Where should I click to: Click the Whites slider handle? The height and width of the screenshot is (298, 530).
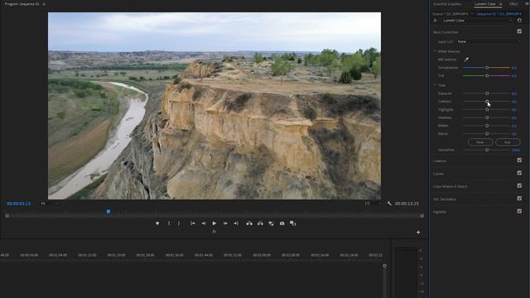(487, 126)
